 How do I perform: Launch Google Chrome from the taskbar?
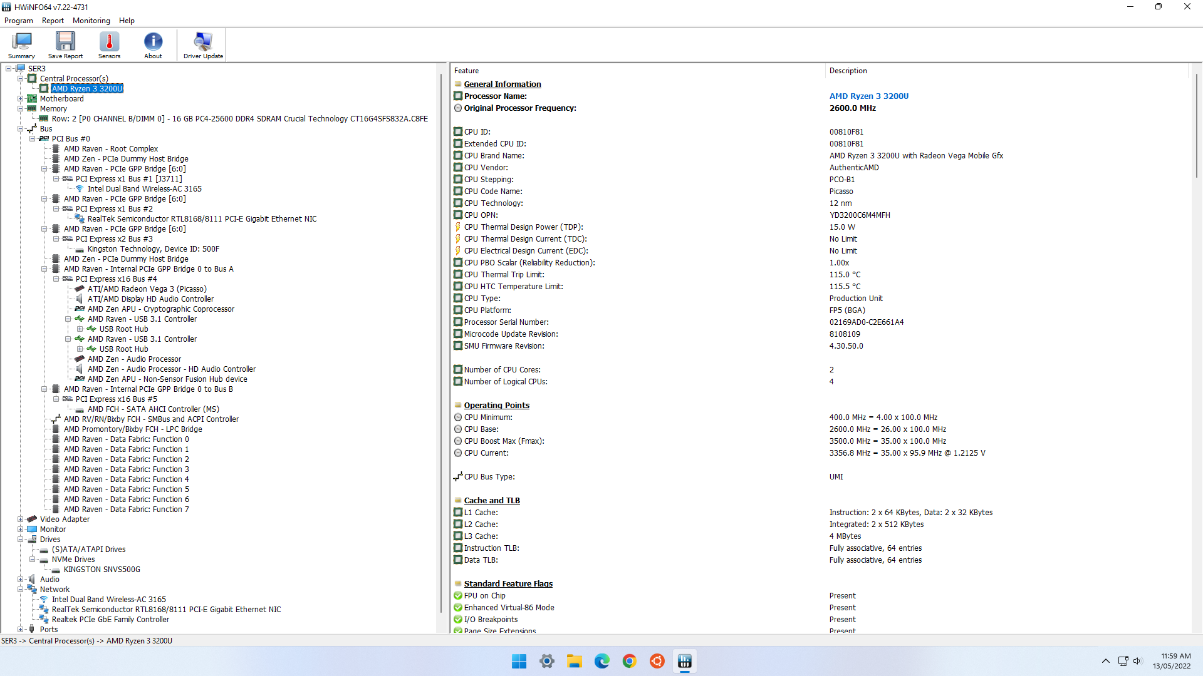(630, 661)
